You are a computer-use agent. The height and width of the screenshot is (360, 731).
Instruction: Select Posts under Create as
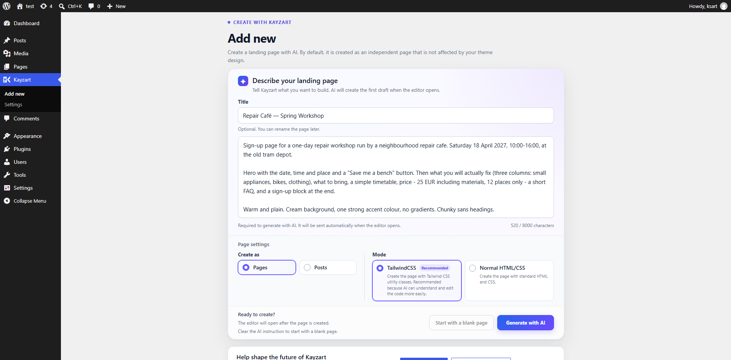click(x=328, y=267)
